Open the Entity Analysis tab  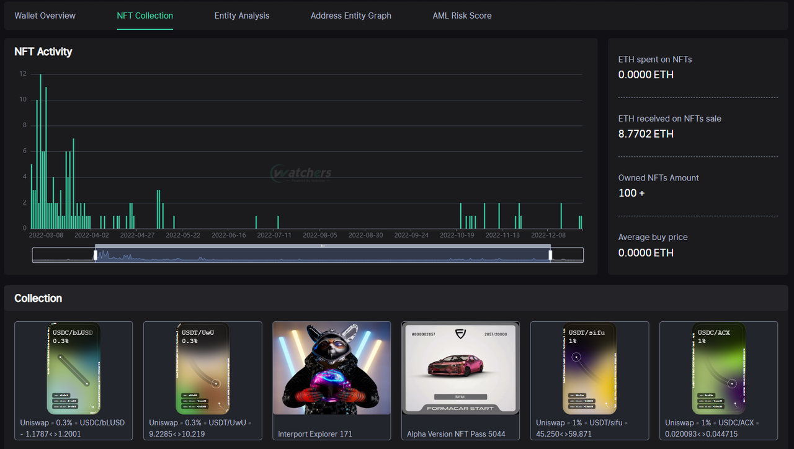click(x=242, y=16)
